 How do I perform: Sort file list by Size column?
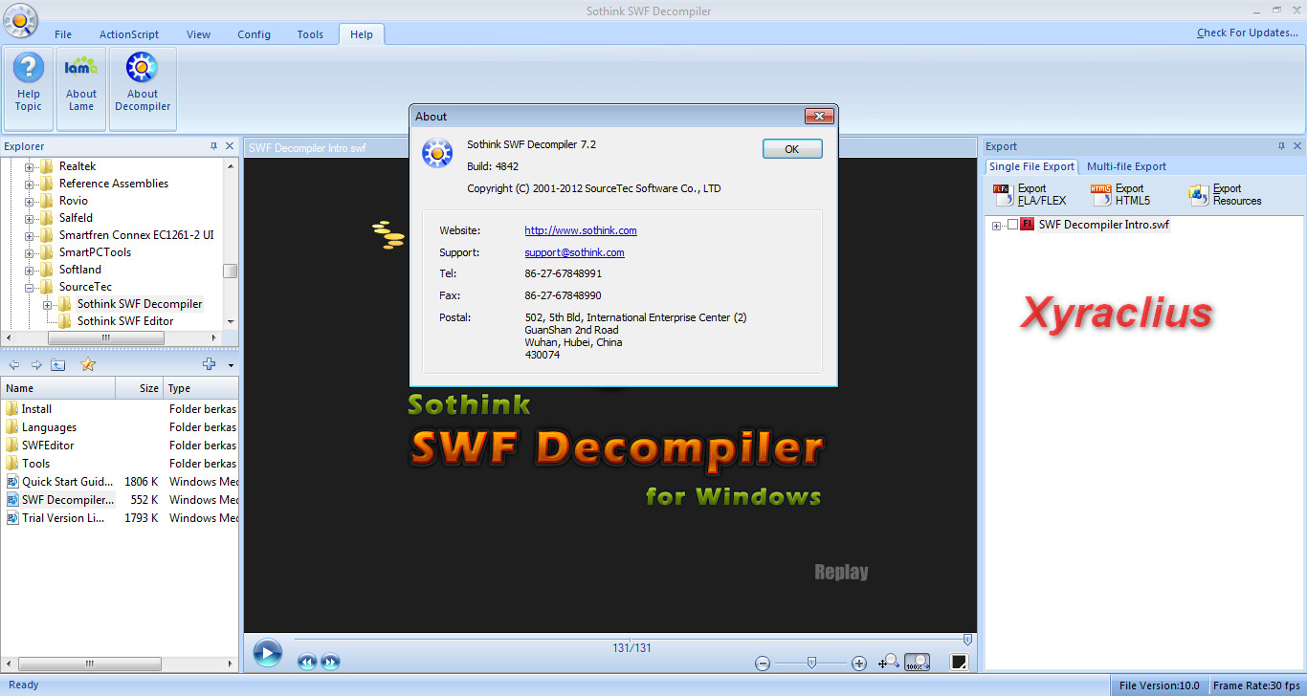[140, 388]
